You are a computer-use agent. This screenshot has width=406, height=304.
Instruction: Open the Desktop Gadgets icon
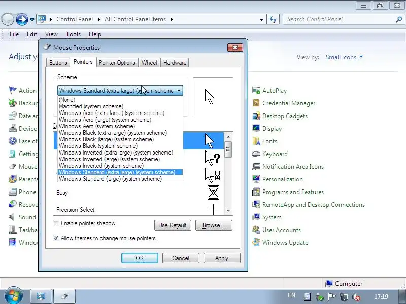pos(256,116)
